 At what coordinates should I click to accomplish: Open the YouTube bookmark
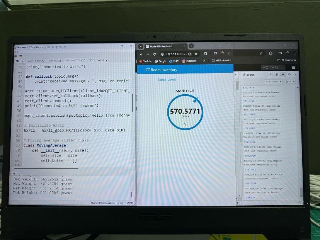[x=146, y=61]
